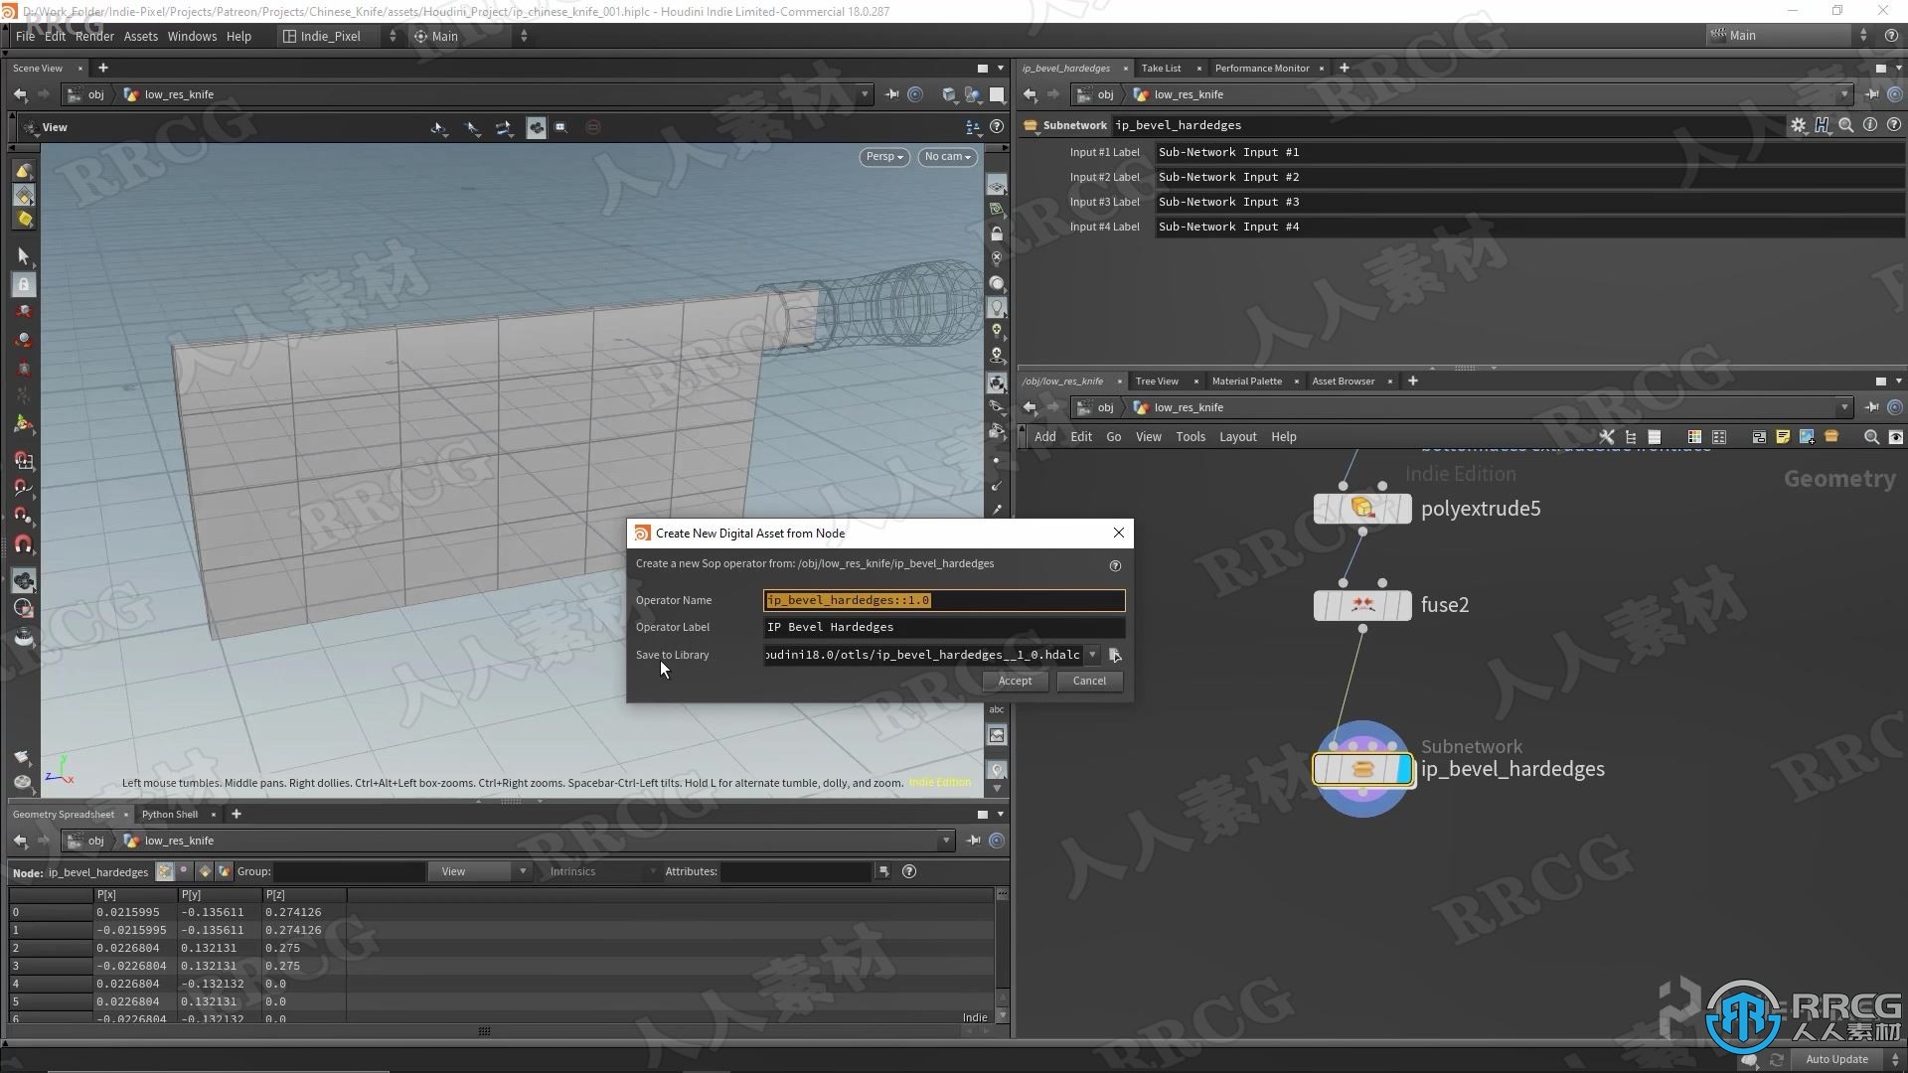Viewport: 1908px width, 1073px height.
Task: Click the polyextrude5 node icon
Action: click(x=1362, y=509)
